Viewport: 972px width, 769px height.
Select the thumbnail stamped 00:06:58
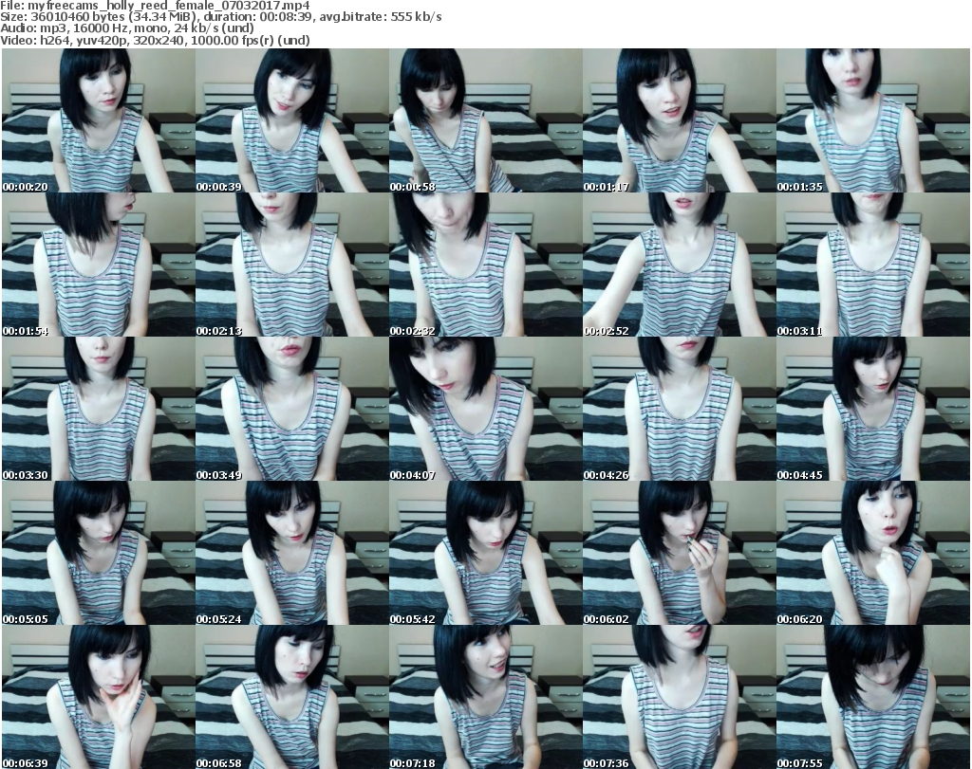(x=292, y=697)
